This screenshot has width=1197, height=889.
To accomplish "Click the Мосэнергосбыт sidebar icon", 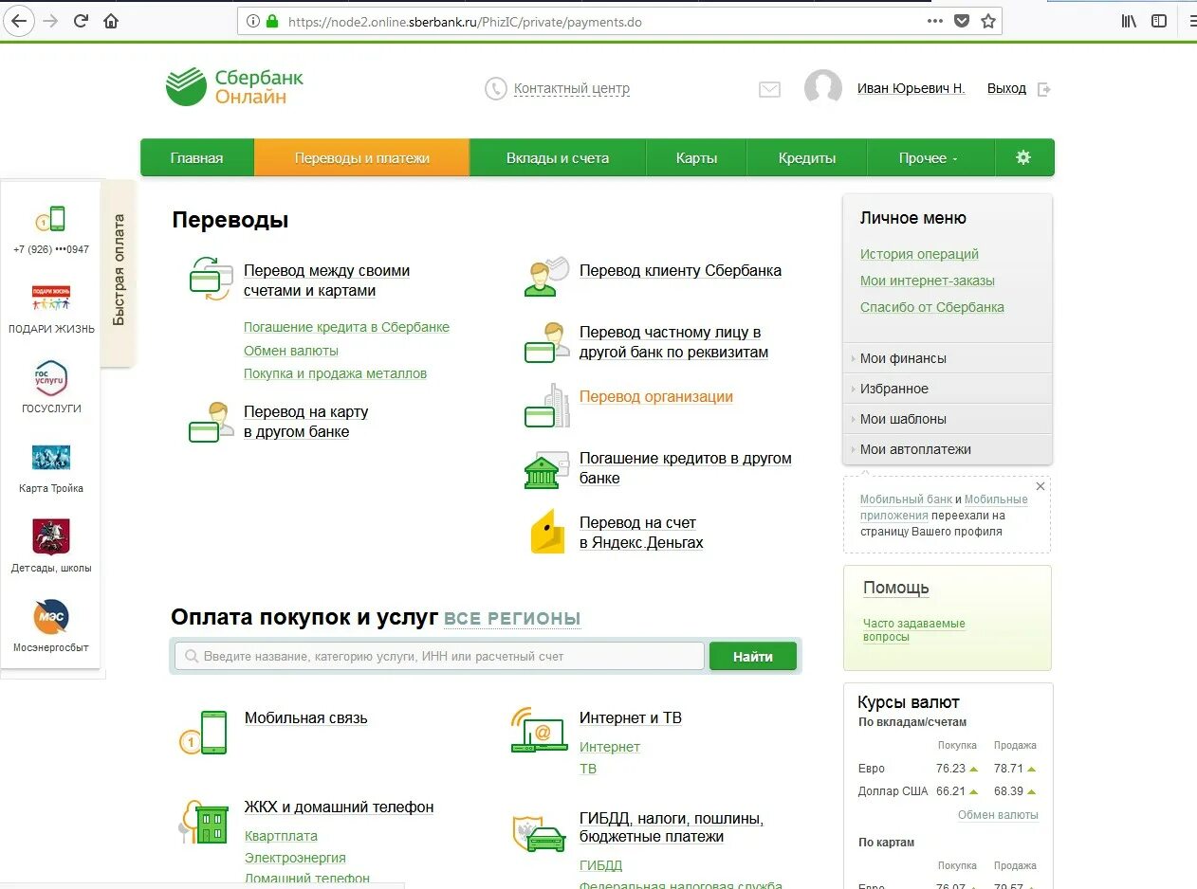I will pyautogui.click(x=50, y=617).
